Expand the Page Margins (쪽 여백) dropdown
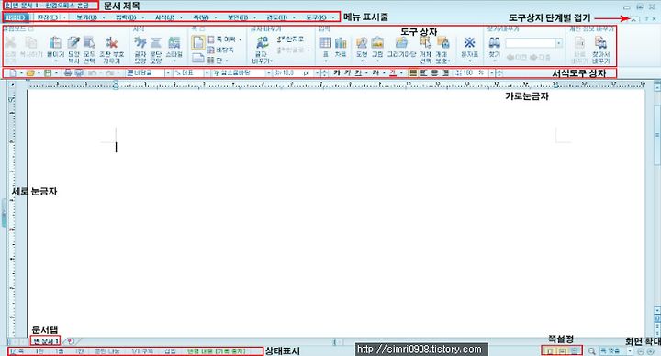Image resolution: width=661 pixels, height=356 pixels. (241, 39)
